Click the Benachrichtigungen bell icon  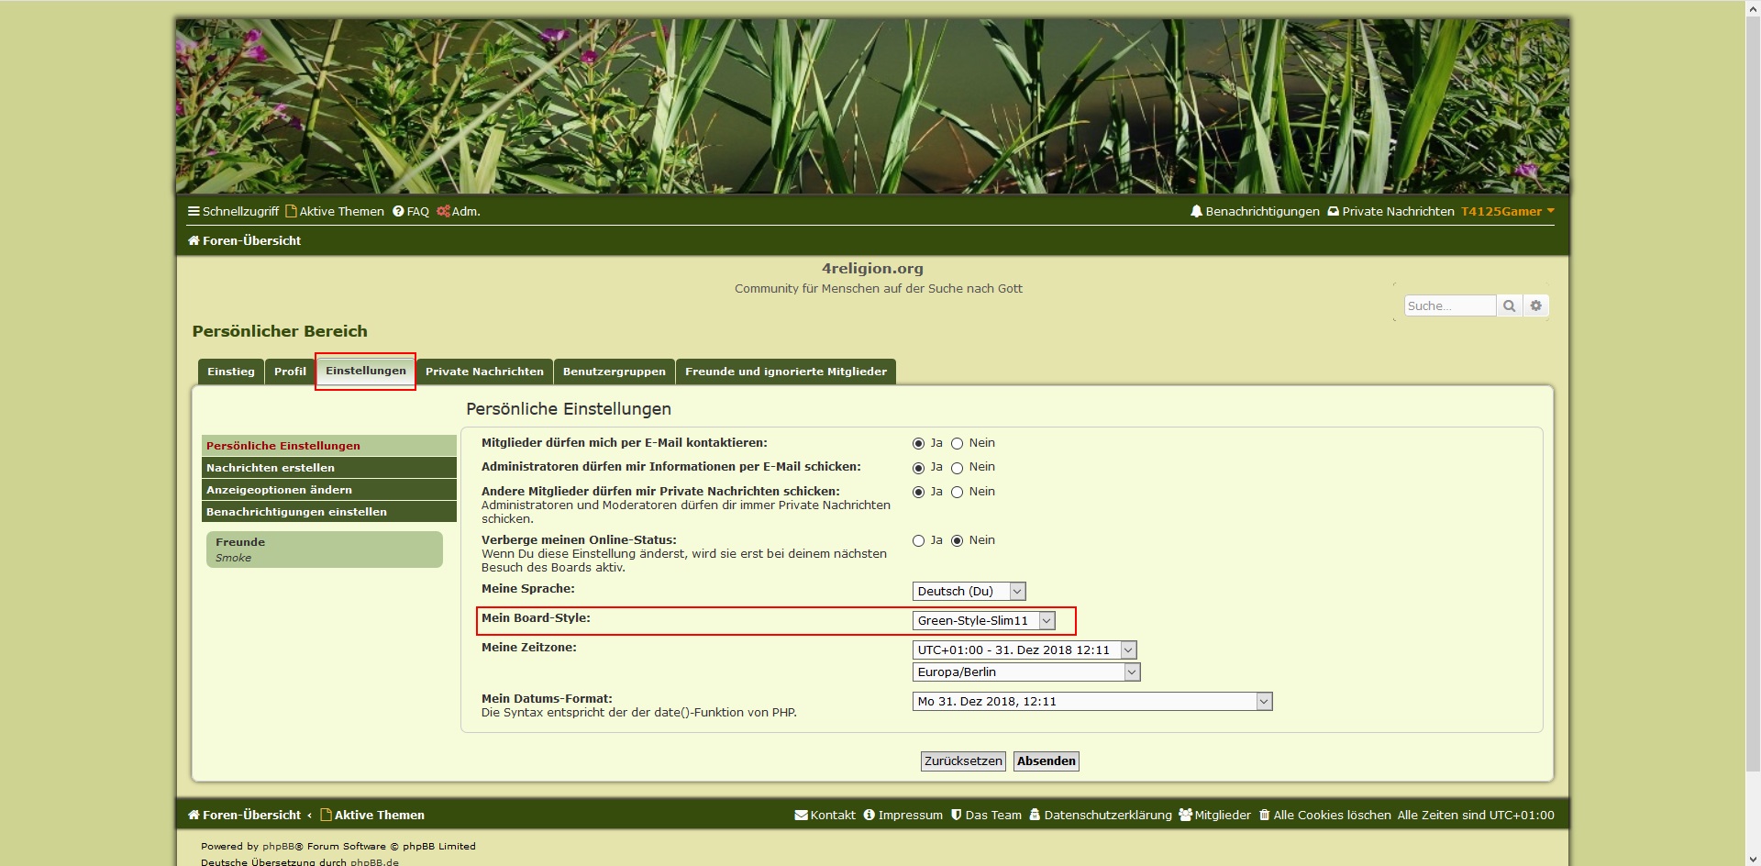tap(1196, 212)
